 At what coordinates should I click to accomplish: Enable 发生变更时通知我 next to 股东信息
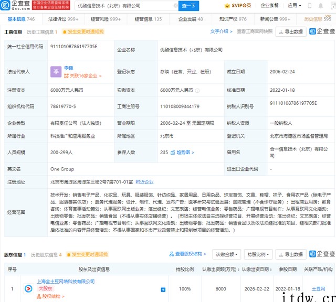87,254
